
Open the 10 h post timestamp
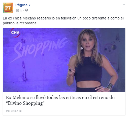click(x=19, y=11)
